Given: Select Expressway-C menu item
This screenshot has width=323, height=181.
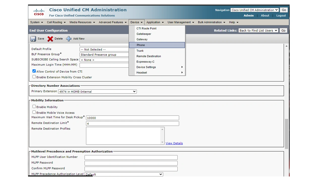Looking at the screenshot, I should click(x=157, y=62).
